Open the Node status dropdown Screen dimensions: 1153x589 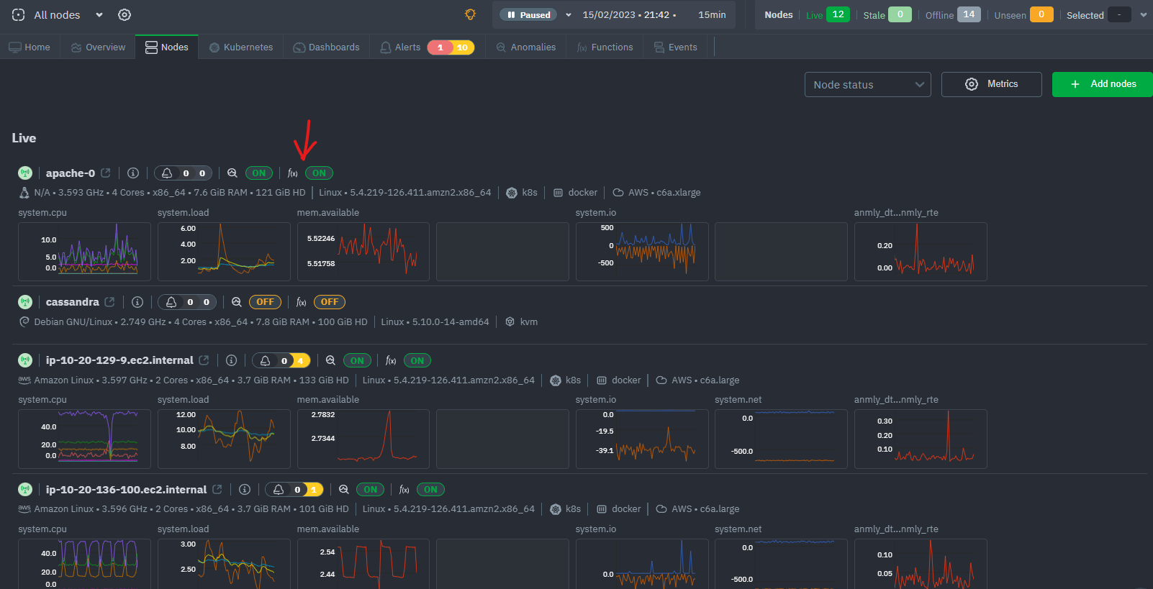coord(867,85)
